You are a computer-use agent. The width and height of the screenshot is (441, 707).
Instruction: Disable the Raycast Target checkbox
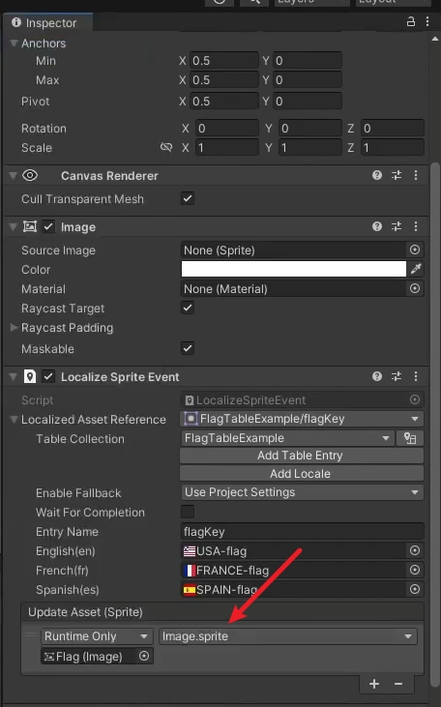pyautogui.click(x=188, y=308)
